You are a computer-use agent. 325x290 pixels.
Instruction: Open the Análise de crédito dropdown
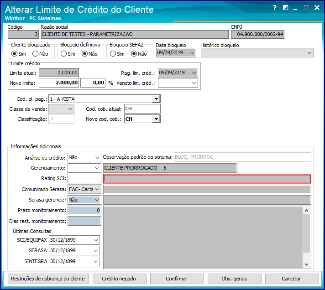click(97, 158)
